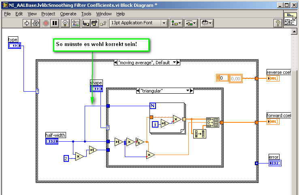Click the For Loop iteration i terminal
This screenshot has width=299, height=195.
(x=155, y=124)
